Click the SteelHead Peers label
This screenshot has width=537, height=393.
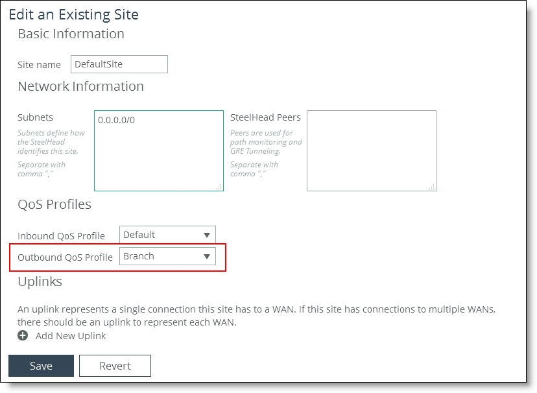coord(265,117)
